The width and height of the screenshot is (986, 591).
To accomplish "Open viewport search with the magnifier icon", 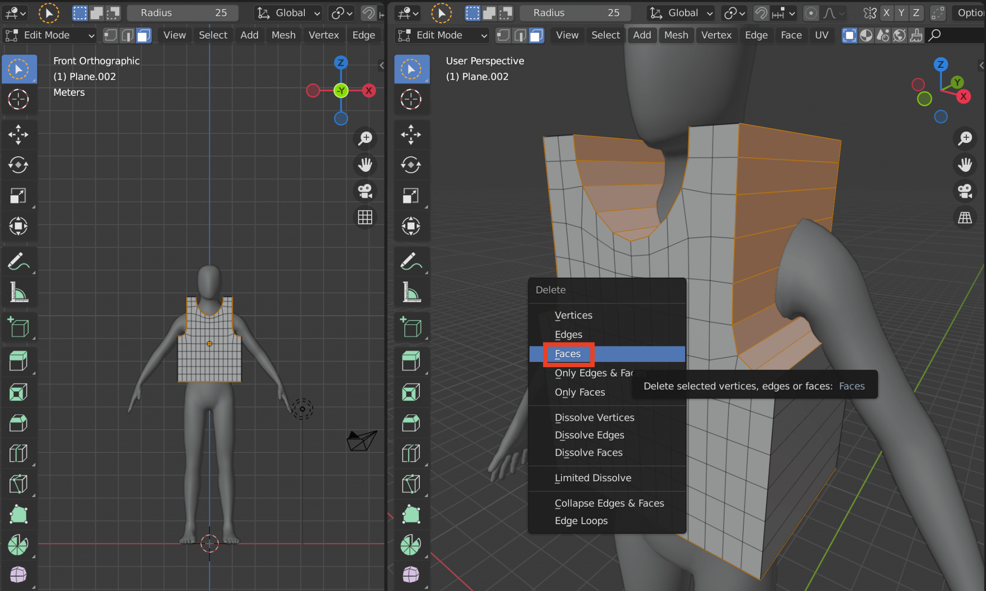I will (x=934, y=35).
